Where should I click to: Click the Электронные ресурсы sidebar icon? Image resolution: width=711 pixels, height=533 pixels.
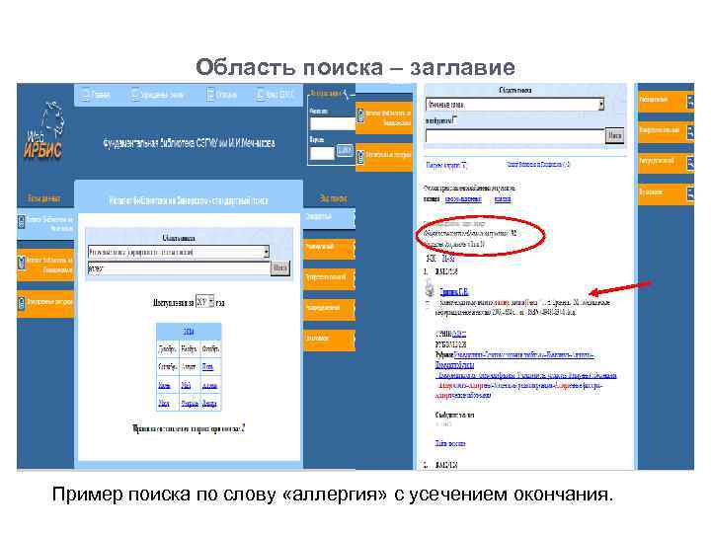tap(22, 303)
